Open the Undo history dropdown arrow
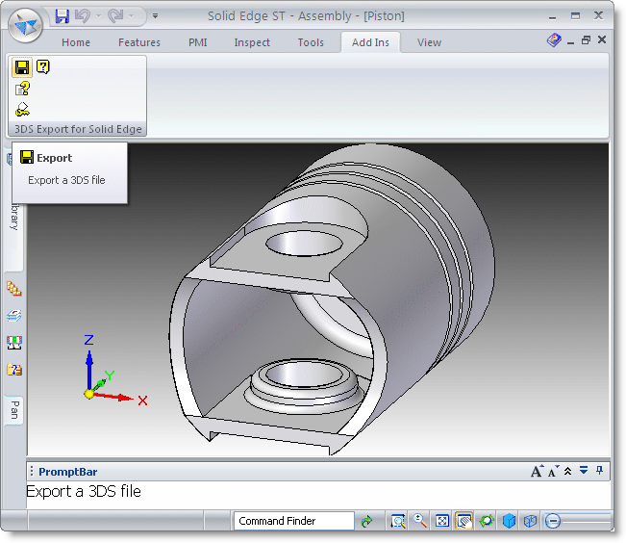This screenshot has height=543, width=626. (x=98, y=16)
